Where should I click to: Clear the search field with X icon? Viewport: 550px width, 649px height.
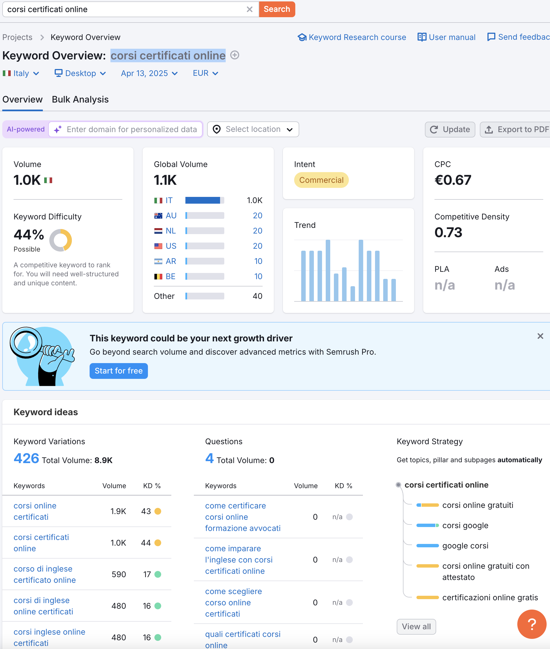tap(249, 9)
